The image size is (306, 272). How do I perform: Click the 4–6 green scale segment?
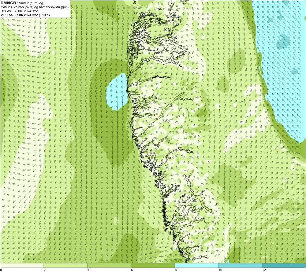pos(109,265)
